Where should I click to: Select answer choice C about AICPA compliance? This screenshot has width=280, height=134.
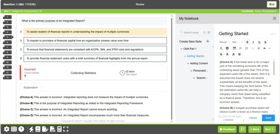click(95, 50)
